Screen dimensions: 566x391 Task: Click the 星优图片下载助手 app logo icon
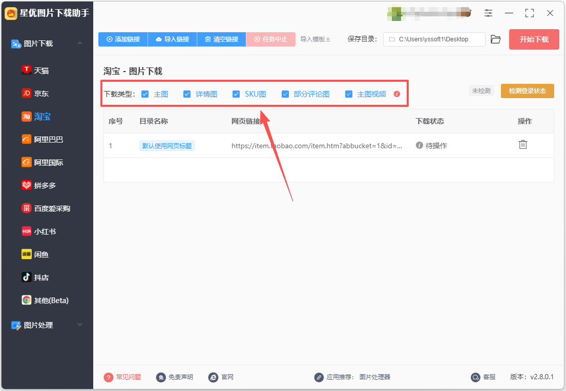[x=11, y=13]
